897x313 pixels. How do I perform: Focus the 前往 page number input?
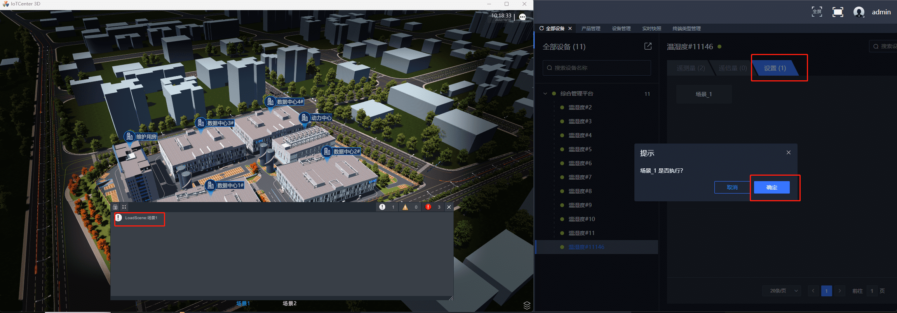[872, 291]
